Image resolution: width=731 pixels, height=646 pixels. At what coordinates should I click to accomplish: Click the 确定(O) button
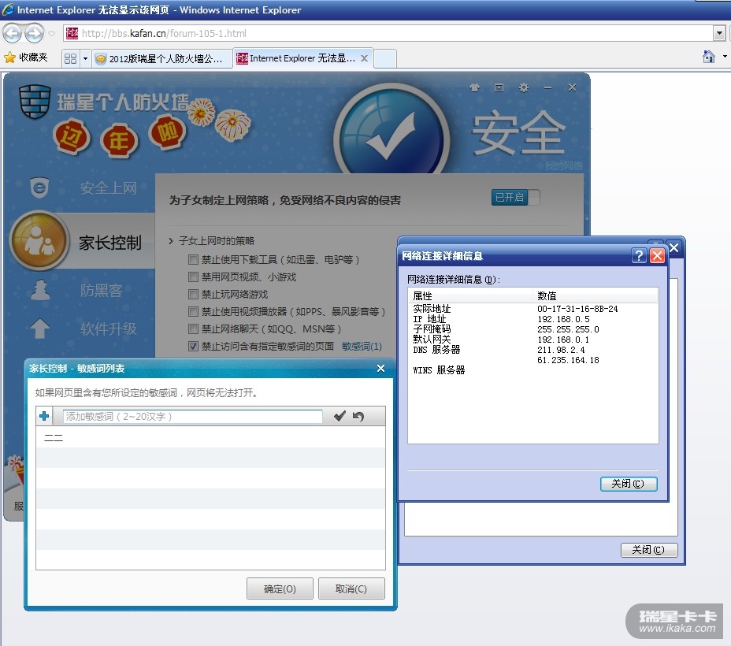point(280,588)
